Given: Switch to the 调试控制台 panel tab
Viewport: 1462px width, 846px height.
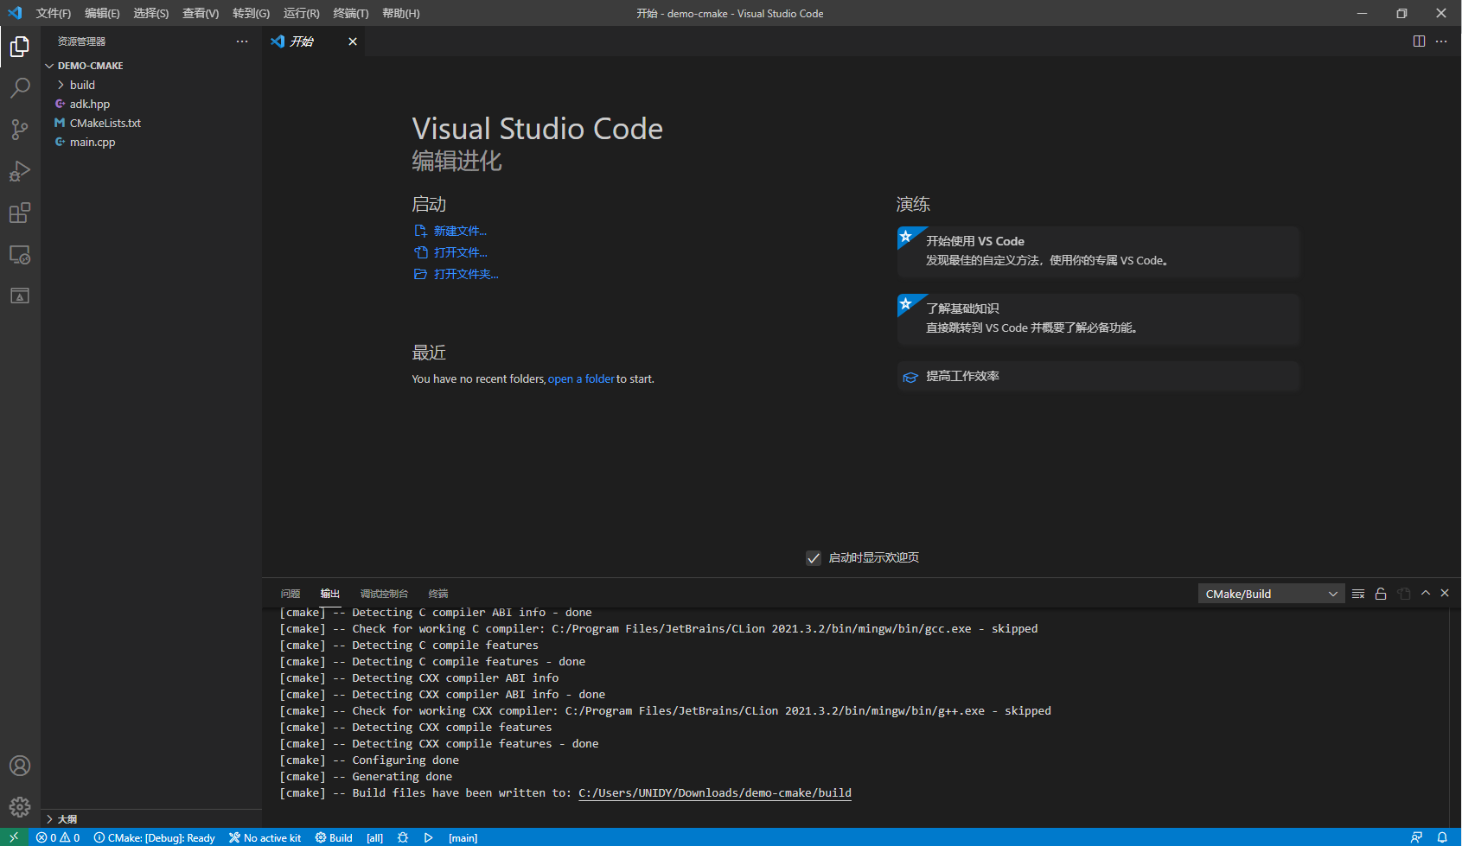Looking at the screenshot, I should click(384, 594).
